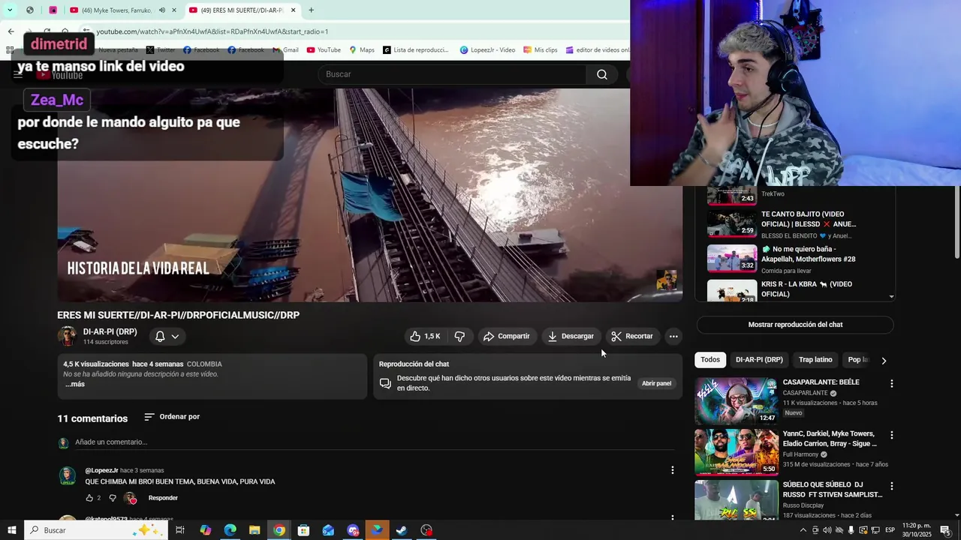Open the Gmail bookmark
This screenshot has height=540, width=961.
point(285,50)
